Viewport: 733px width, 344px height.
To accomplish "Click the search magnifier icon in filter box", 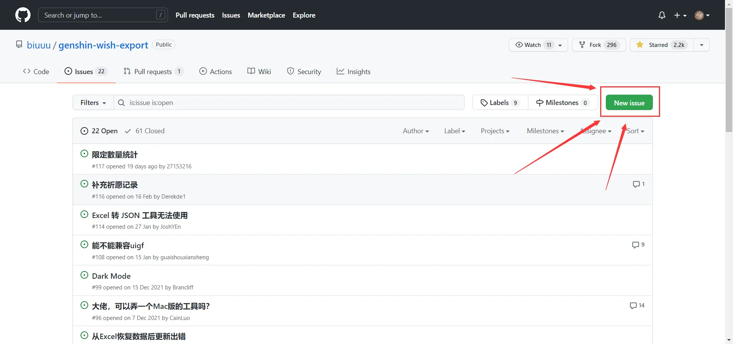I will click(121, 103).
